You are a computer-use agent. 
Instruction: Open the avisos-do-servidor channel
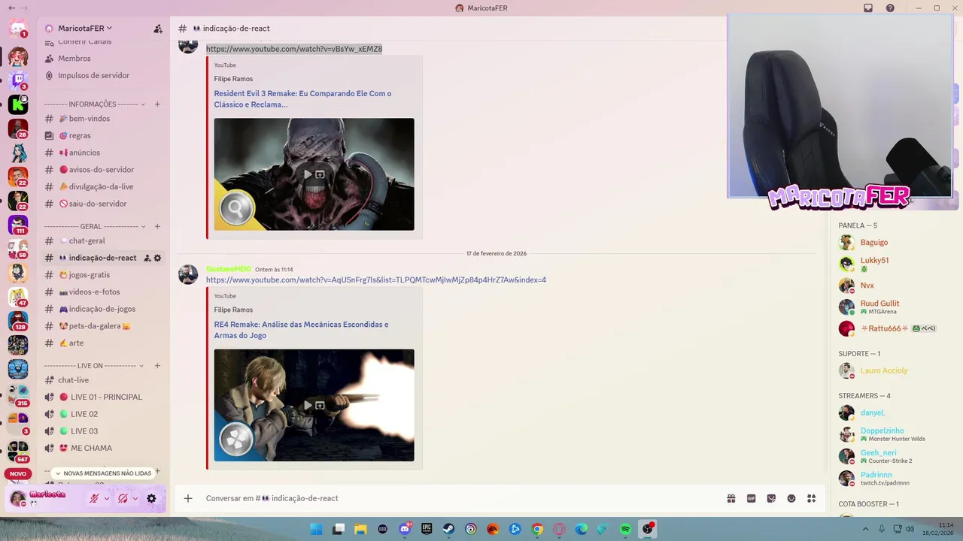pyautogui.click(x=103, y=170)
